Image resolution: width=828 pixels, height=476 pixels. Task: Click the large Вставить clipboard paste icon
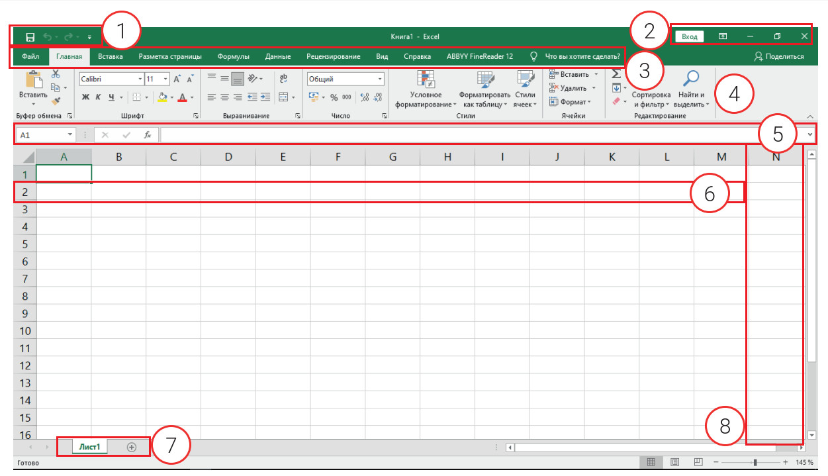(x=33, y=79)
